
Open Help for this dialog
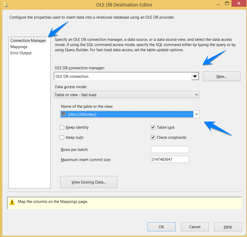(228, 227)
